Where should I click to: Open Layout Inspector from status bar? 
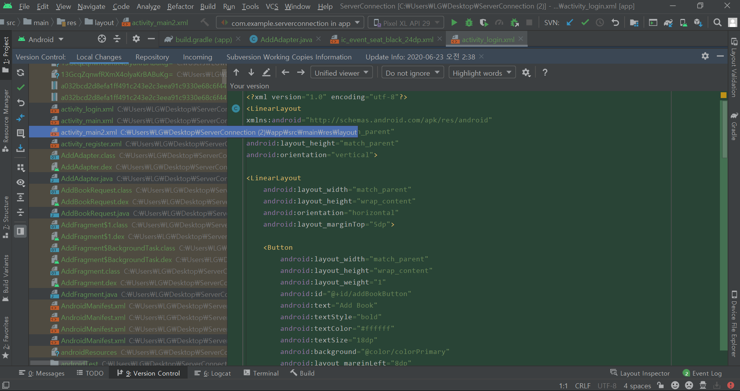(640, 373)
